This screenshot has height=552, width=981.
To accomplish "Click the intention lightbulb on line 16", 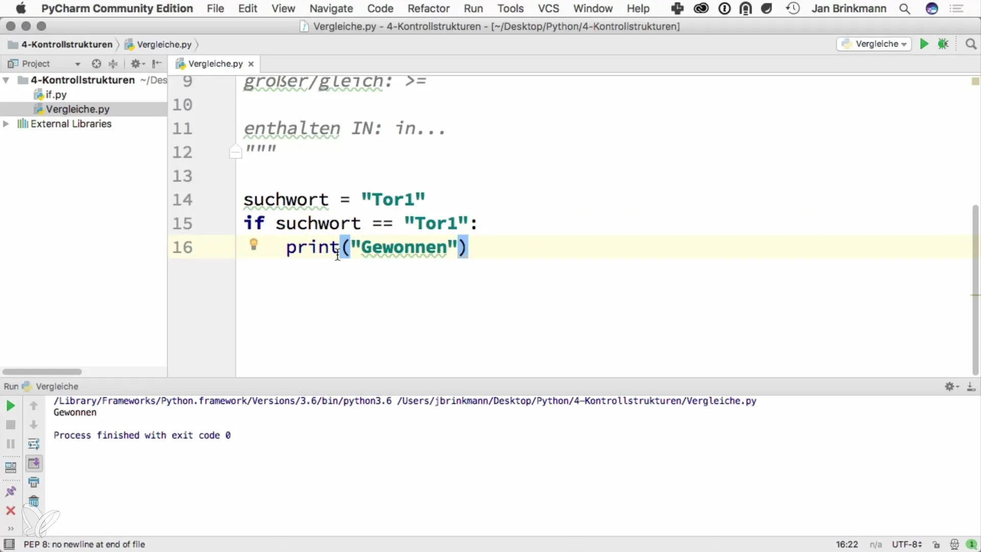I will point(253,245).
